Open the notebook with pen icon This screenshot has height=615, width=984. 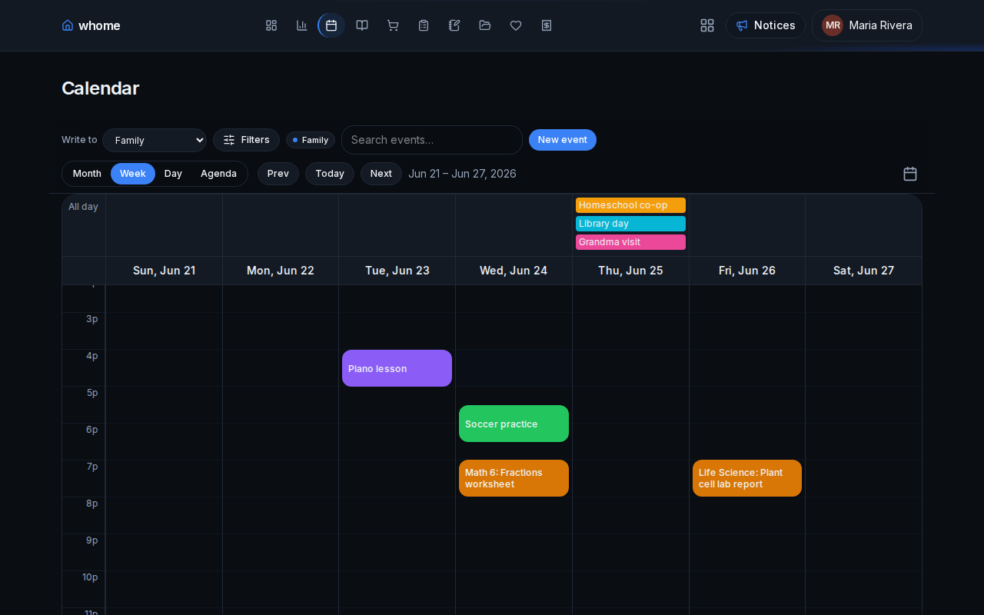point(454,25)
